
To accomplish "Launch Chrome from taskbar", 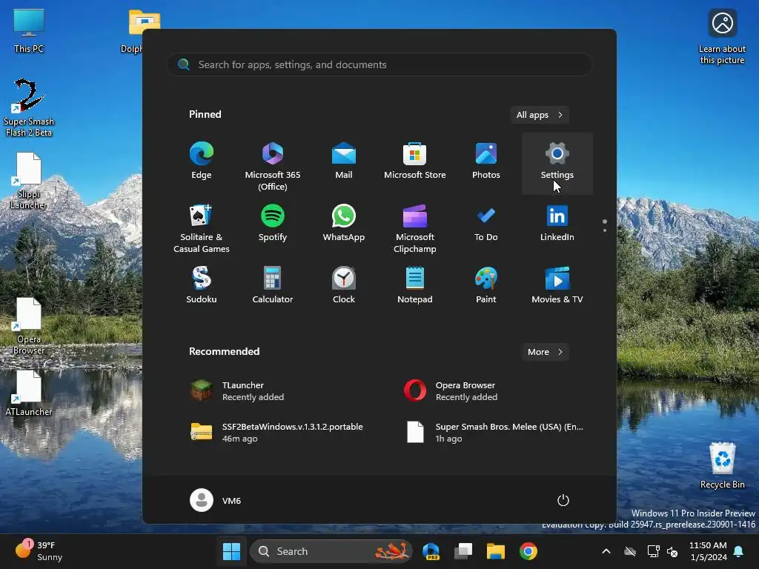I will tap(528, 551).
